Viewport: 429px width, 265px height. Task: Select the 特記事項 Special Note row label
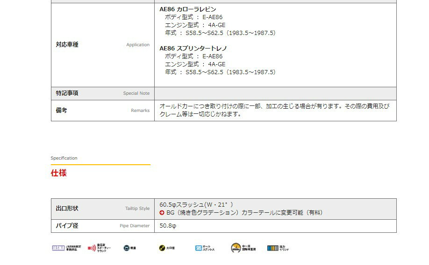(x=67, y=93)
